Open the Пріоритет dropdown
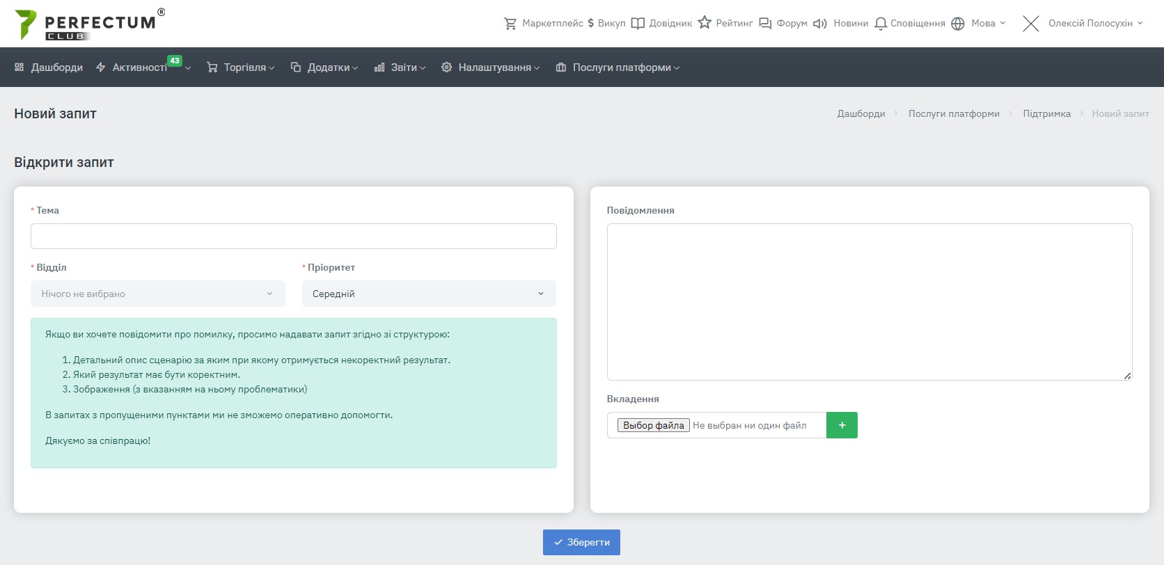This screenshot has width=1164, height=565. click(x=429, y=294)
